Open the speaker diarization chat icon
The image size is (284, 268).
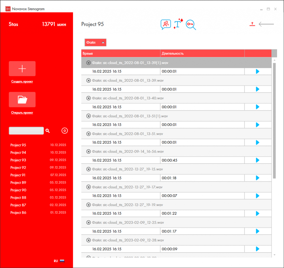[x=166, y=24]
